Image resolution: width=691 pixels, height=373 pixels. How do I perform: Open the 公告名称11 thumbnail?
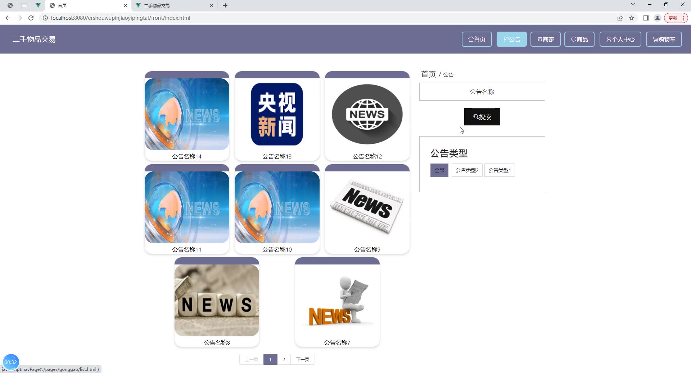click(187, 207)
